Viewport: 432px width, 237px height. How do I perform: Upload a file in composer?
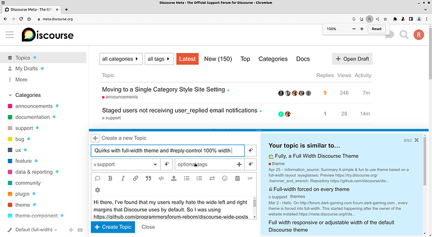(x=174, y=178)
